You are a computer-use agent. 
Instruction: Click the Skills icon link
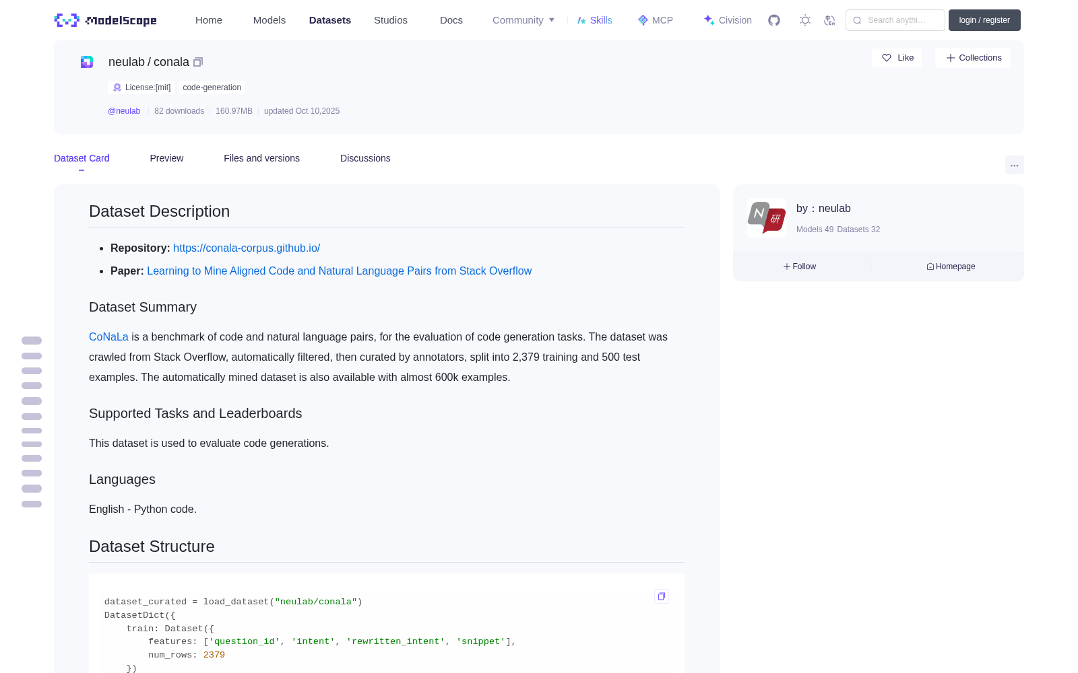pyautogui.click(x=594, y=20)
